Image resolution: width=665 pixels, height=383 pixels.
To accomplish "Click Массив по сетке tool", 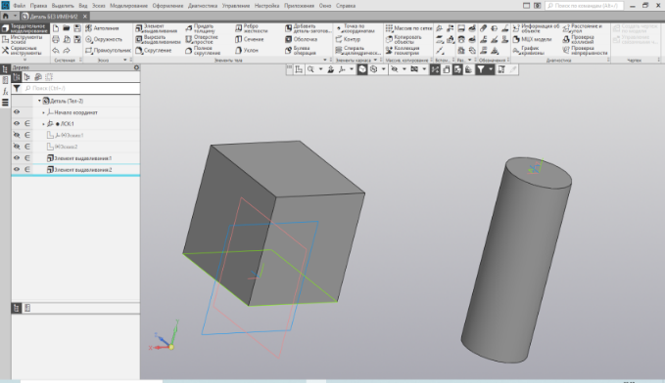I will [408, 28].
